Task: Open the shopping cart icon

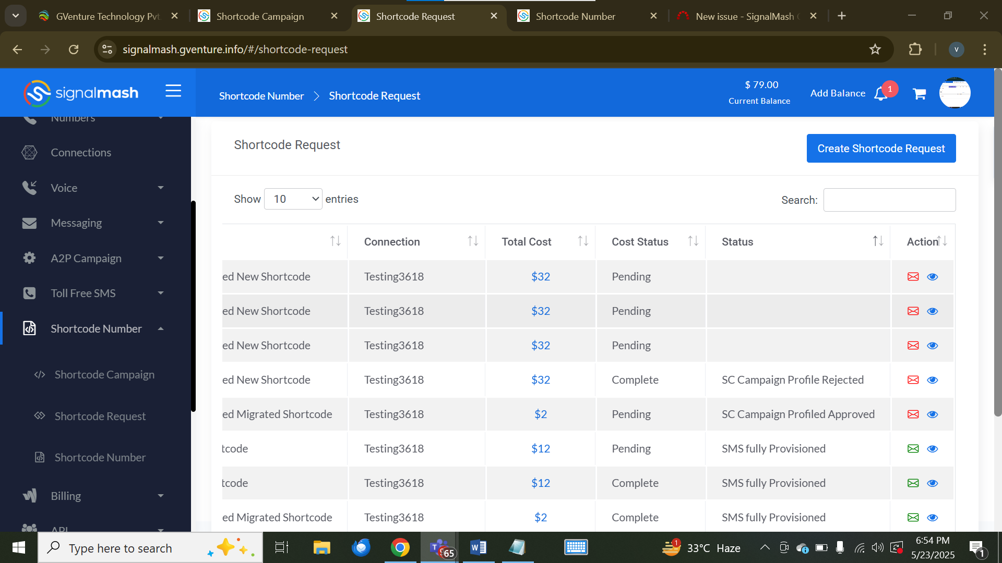Action: click(x=919, y=94)
